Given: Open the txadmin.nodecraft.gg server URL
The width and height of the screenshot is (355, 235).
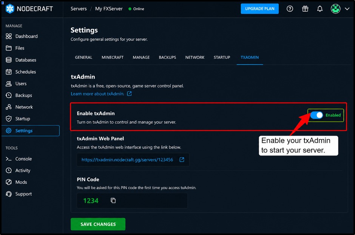Looking at the screenshot, I should (127, 160).
